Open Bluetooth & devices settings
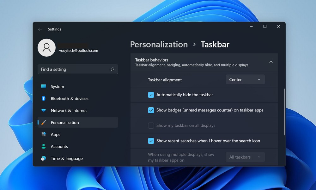Viewport: 316px width, 190px height. pos(78,98)
